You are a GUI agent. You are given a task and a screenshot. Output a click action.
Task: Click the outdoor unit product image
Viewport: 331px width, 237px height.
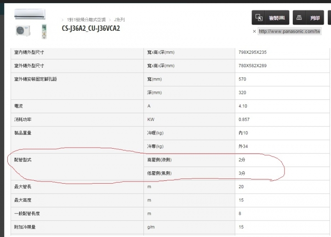23,31
